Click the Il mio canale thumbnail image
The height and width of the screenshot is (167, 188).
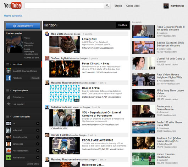coord(14,44)
